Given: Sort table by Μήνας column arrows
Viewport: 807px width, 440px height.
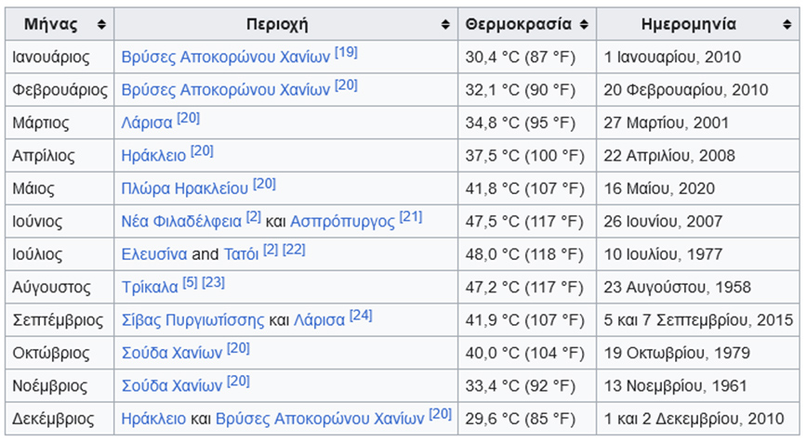Looking at the screenshot, I should 101,24.
